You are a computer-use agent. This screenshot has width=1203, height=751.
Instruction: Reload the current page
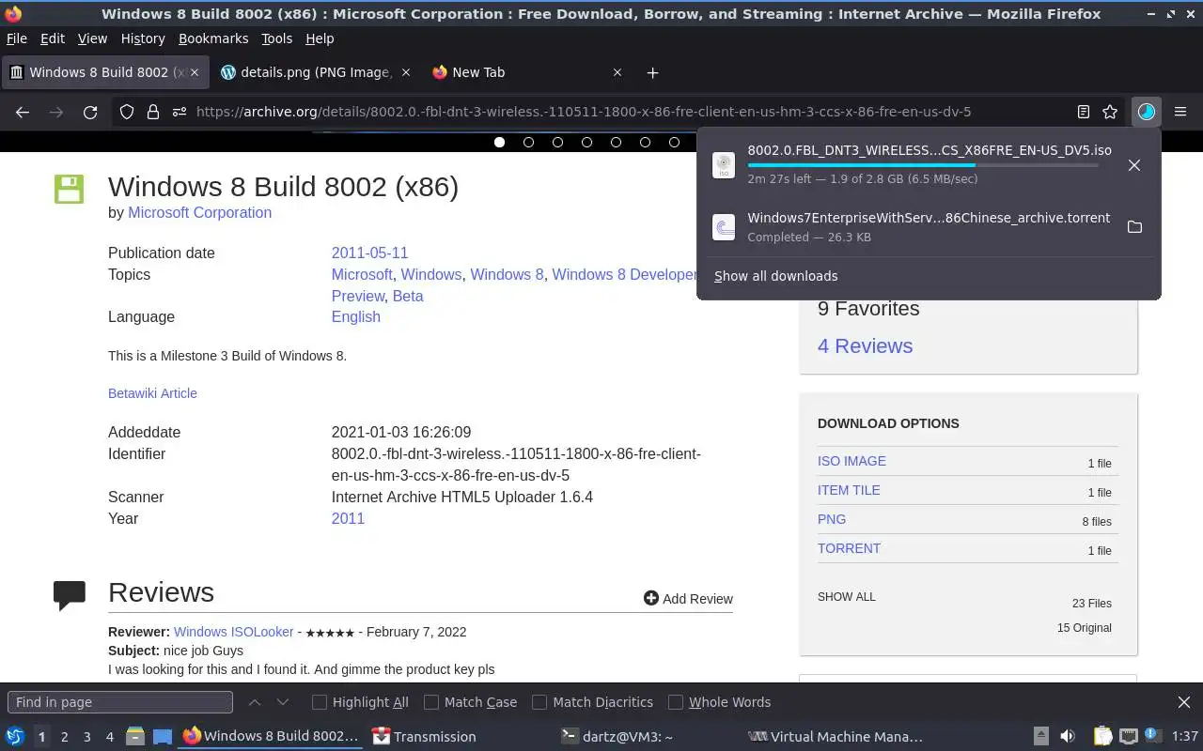[90, 112]
